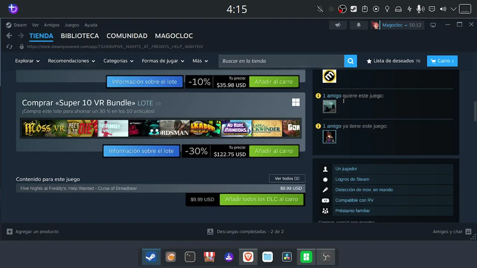Switch to the MAGOCLOC profile tab

click(174, 36)
